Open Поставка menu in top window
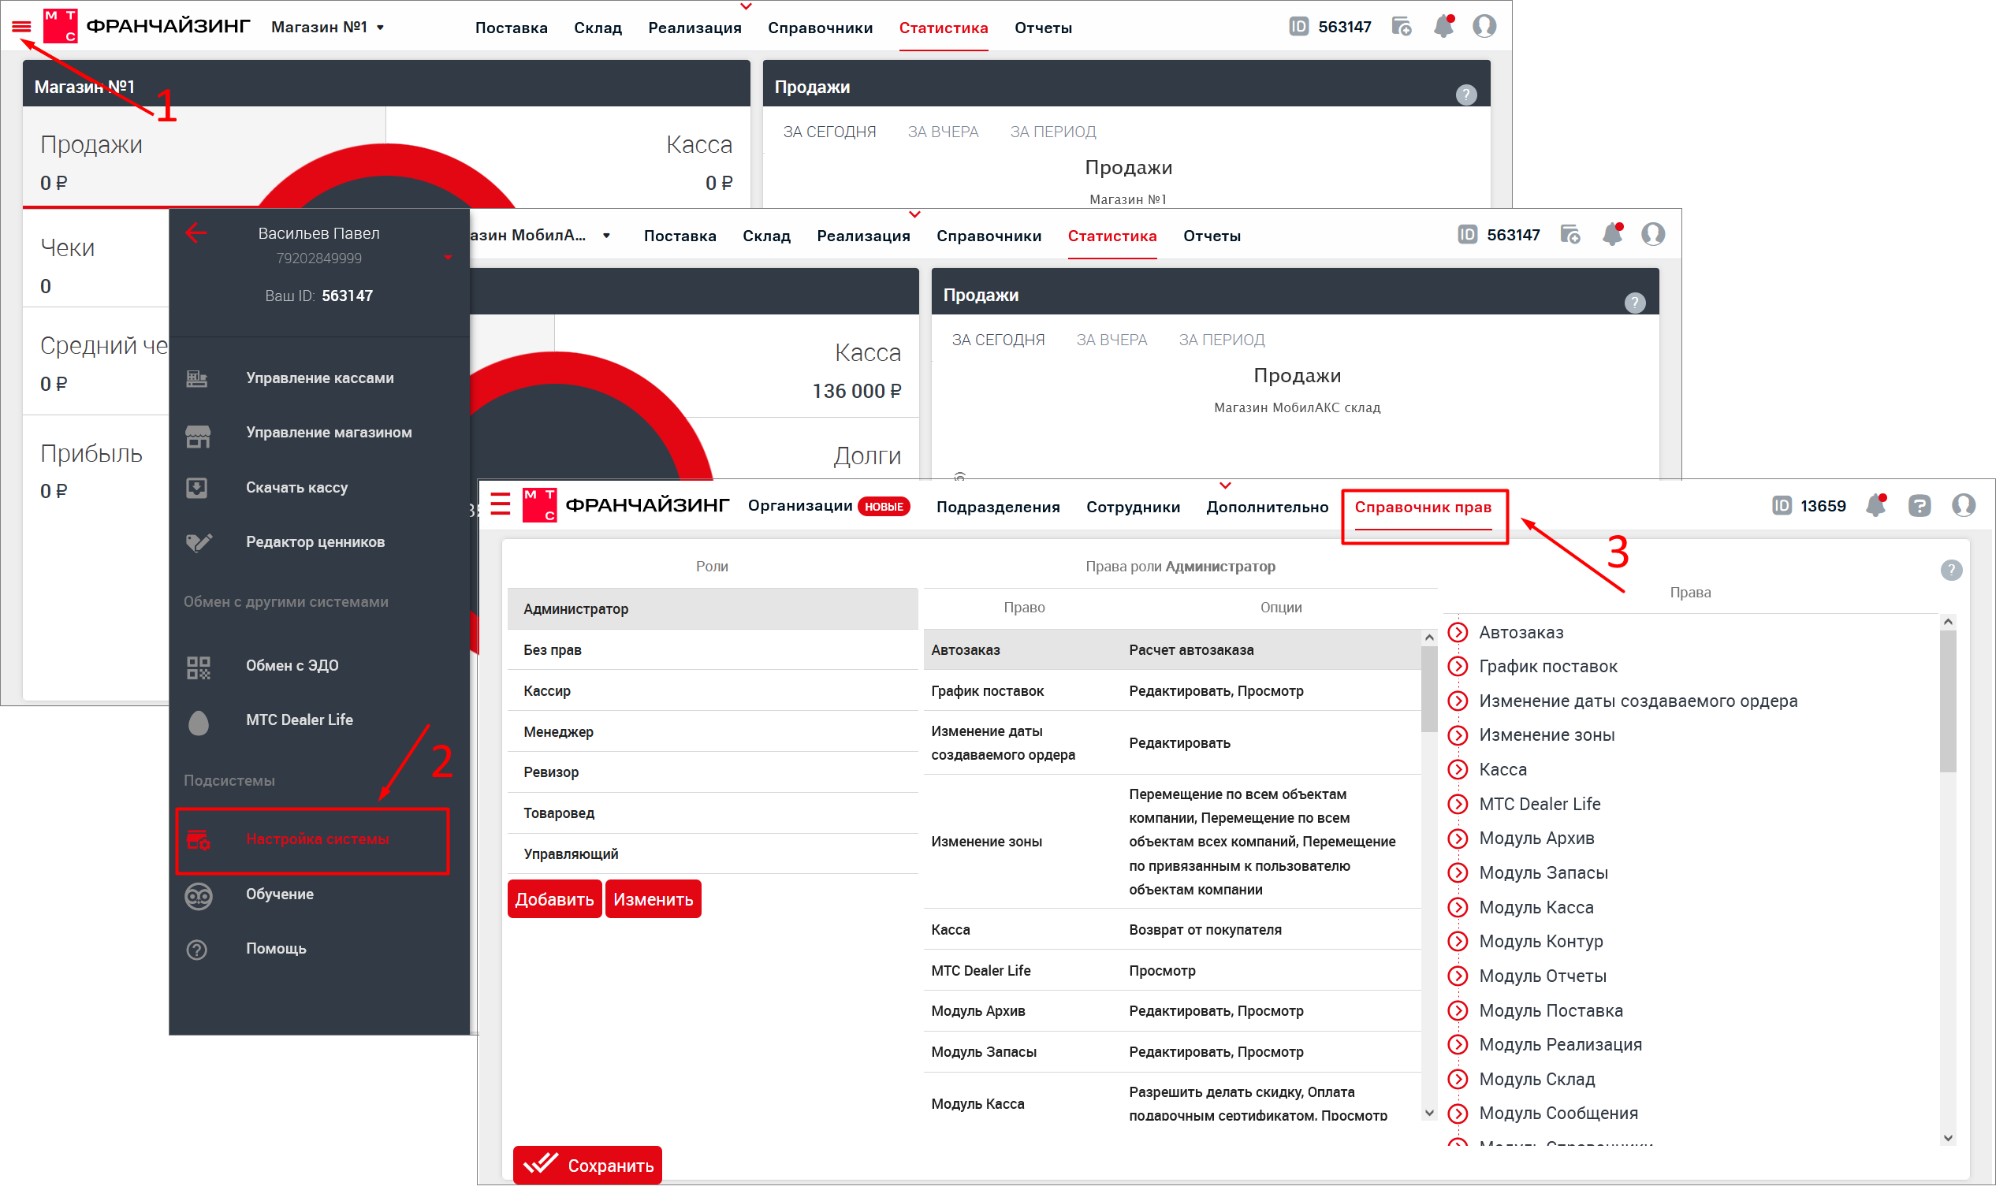This screenshot has width=2007, height=1190. coord(512,28)
